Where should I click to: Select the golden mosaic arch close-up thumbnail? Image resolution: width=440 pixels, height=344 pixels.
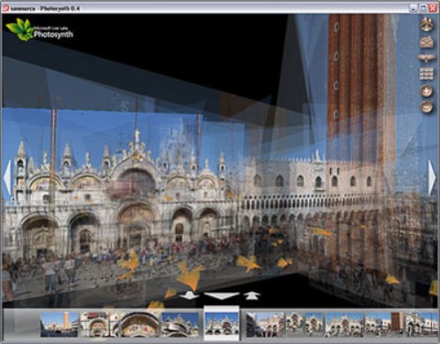point(140,325)
